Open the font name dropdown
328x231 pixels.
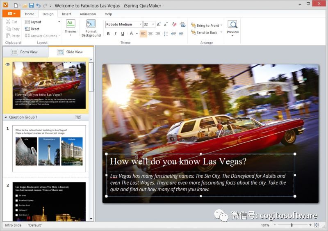141,24
